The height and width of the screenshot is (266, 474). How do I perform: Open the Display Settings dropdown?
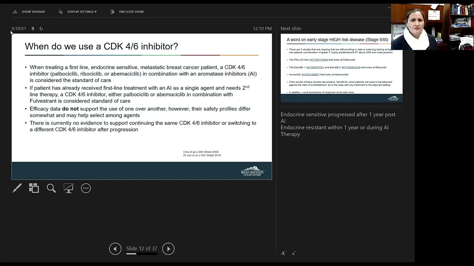[78, 12]
